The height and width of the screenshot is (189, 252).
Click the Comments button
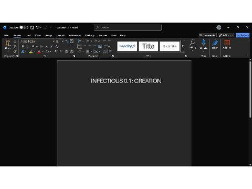[x=208, y=35]
